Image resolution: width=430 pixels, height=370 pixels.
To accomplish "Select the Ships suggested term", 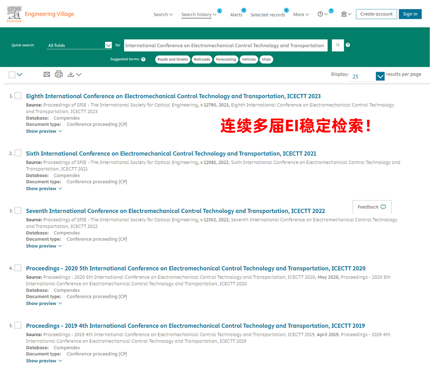I will click(266, 60).
